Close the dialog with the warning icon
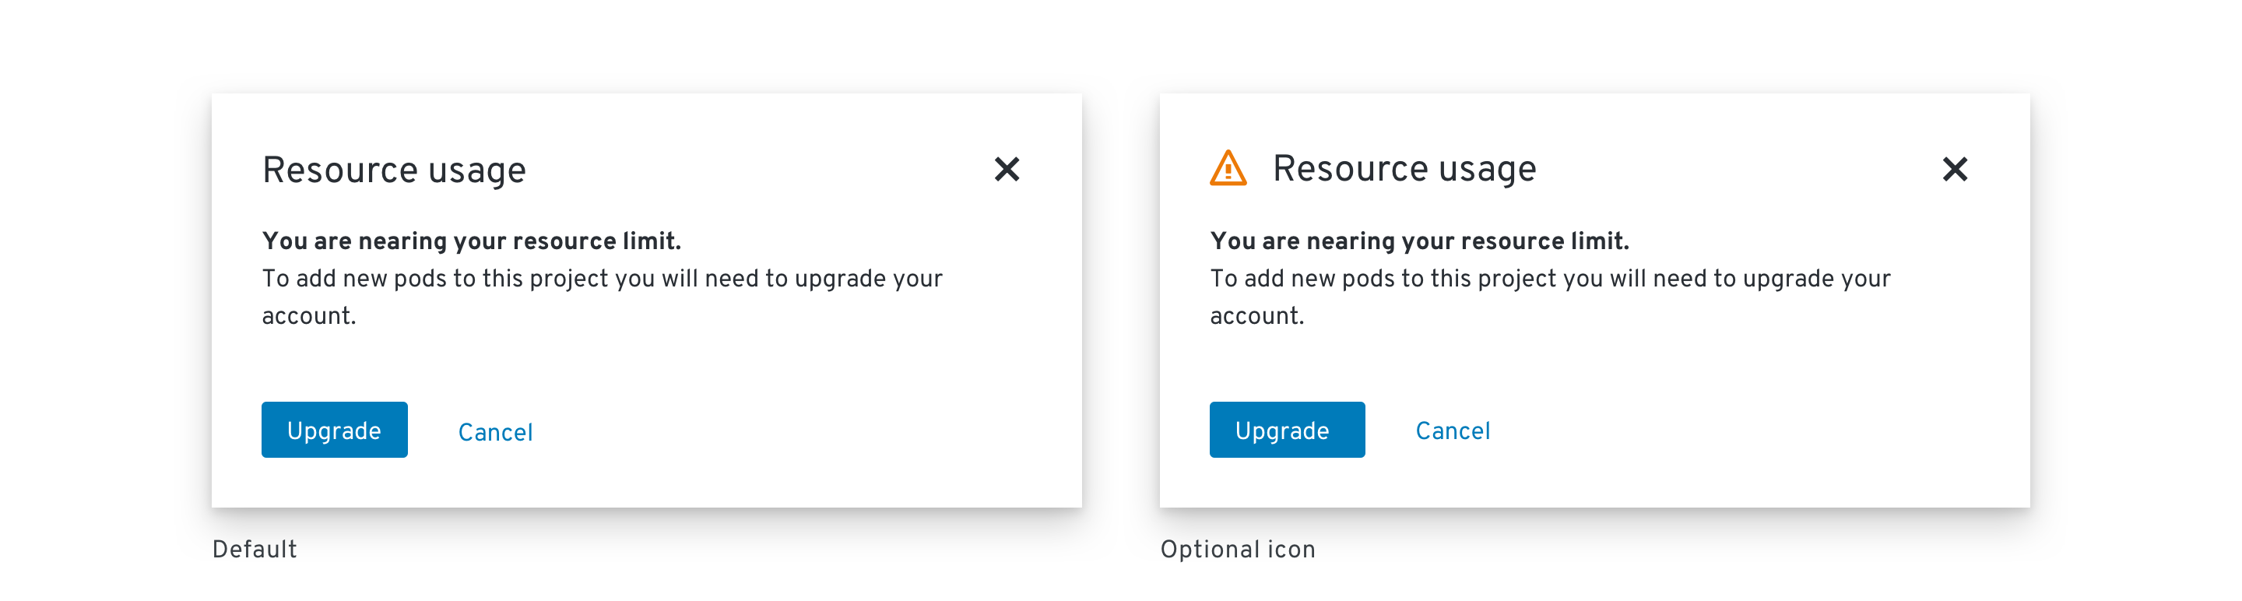Image resolution: width=2242 pixels, height=601 pixels. coord(1955,169)
